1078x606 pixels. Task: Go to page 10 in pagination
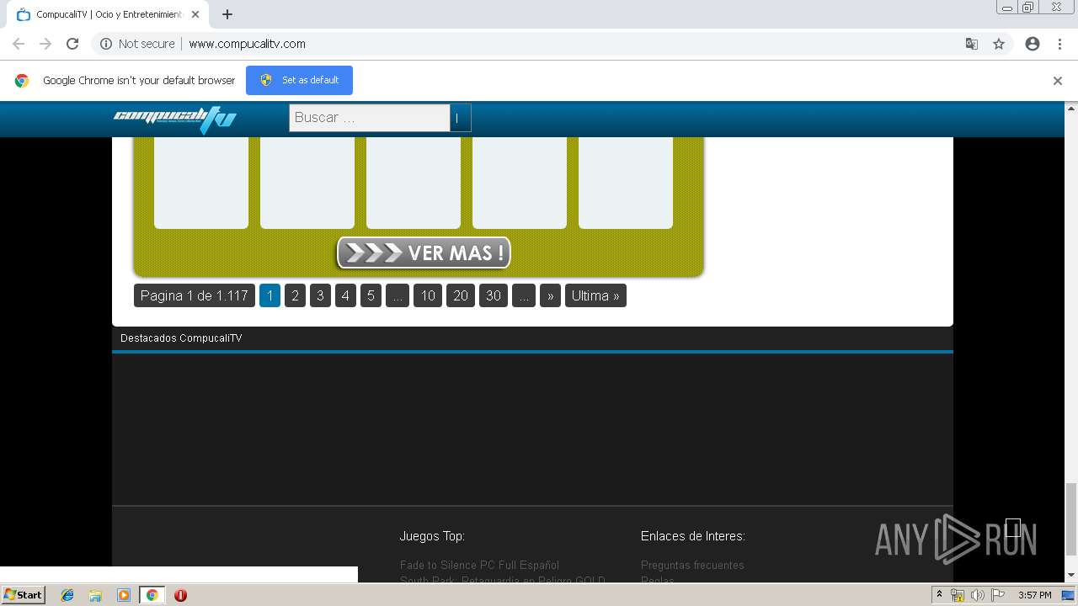pyautogui.click(x=428, y=295)
